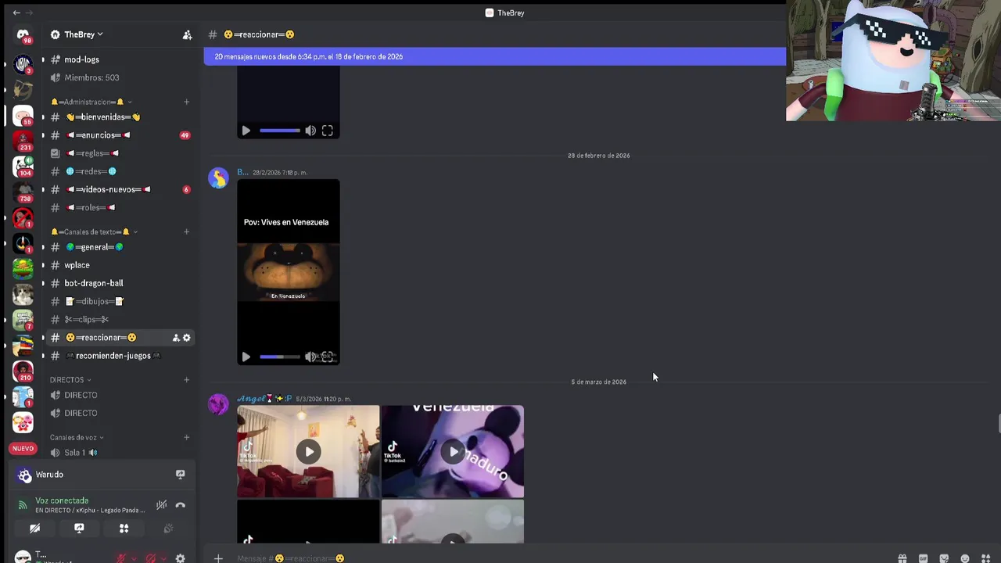
Task: Open user settings gear
Action: pos(181,558)
